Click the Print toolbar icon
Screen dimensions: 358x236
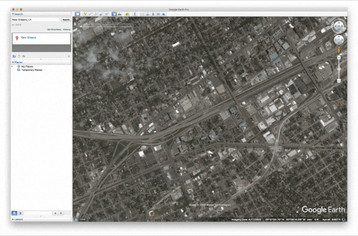(x=148, y=14)
